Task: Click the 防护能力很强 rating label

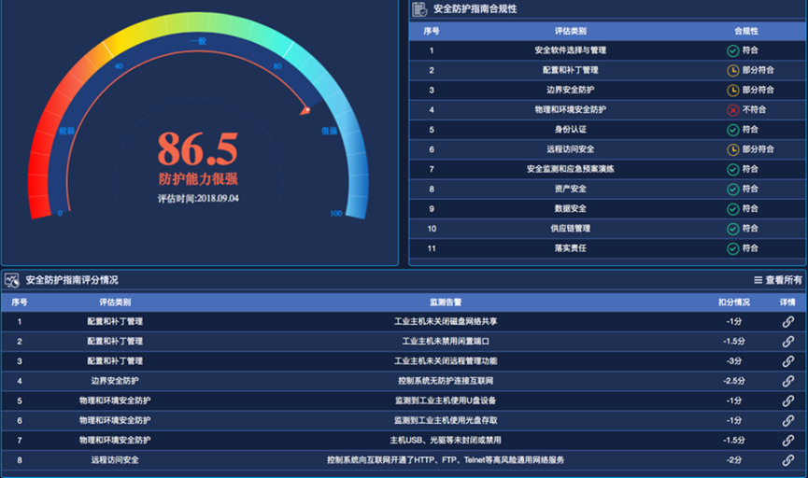Action: [198, 178]
